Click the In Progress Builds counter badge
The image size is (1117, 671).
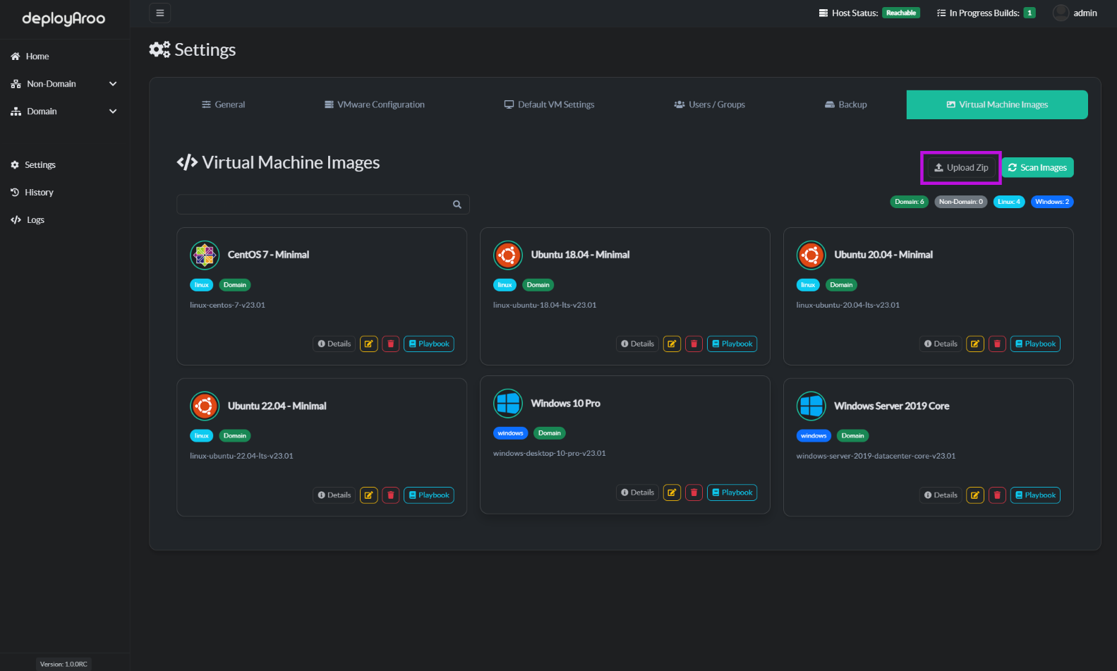[1030, 13]
